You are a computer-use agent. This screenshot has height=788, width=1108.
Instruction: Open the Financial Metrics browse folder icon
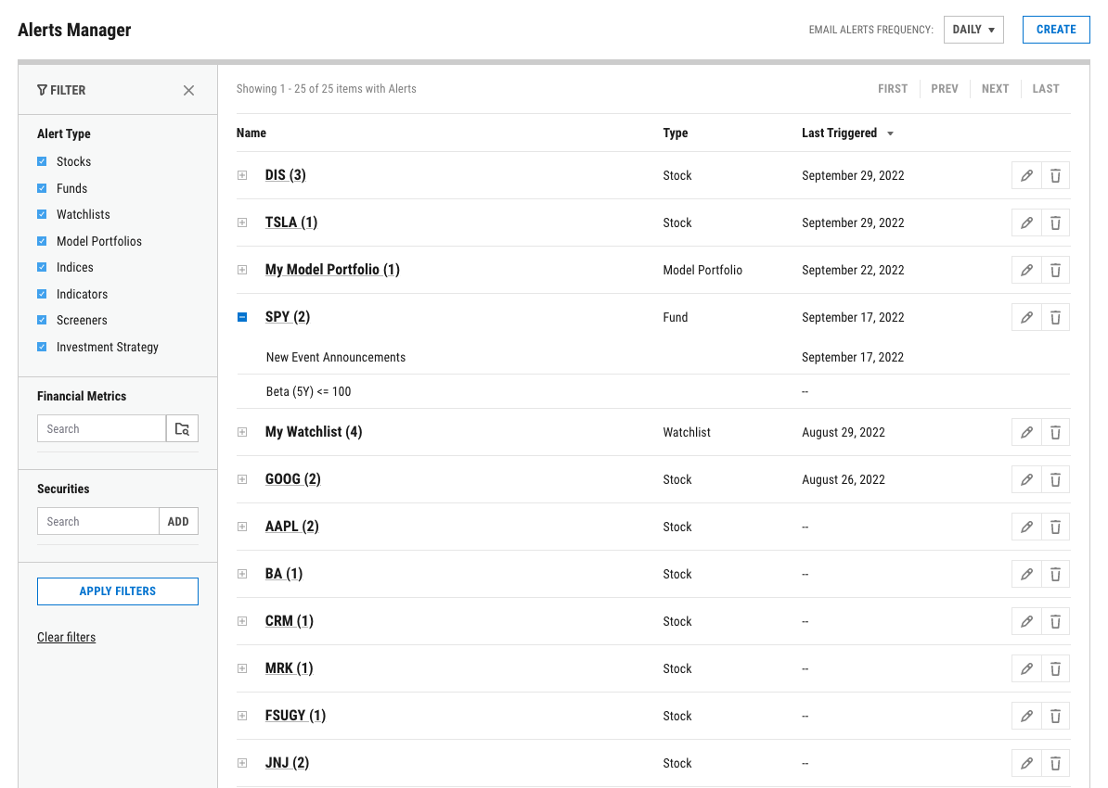pyautogui.click(x=182, y=428)
